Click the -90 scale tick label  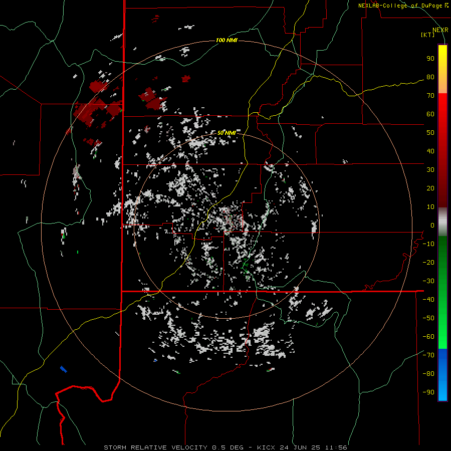pos(428,392)
